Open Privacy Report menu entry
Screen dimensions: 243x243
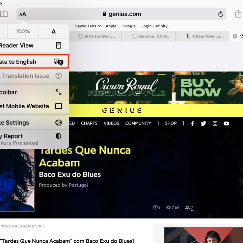click(34, 139)
